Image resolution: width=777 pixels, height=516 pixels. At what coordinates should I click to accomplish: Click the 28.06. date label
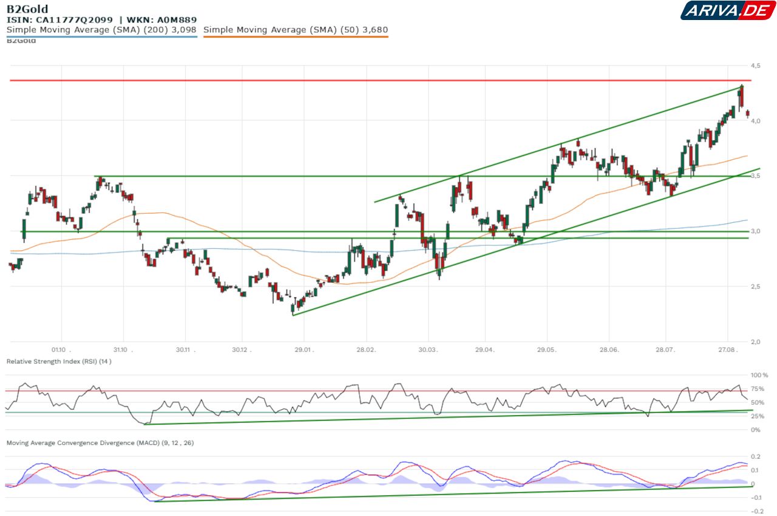pos(609,350)
